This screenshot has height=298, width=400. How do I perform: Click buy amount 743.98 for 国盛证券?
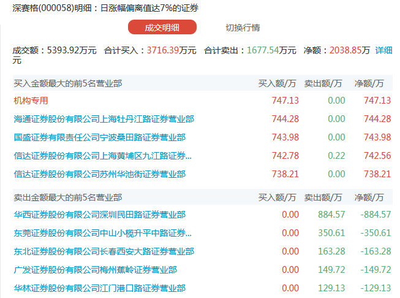tap(285, 137)
